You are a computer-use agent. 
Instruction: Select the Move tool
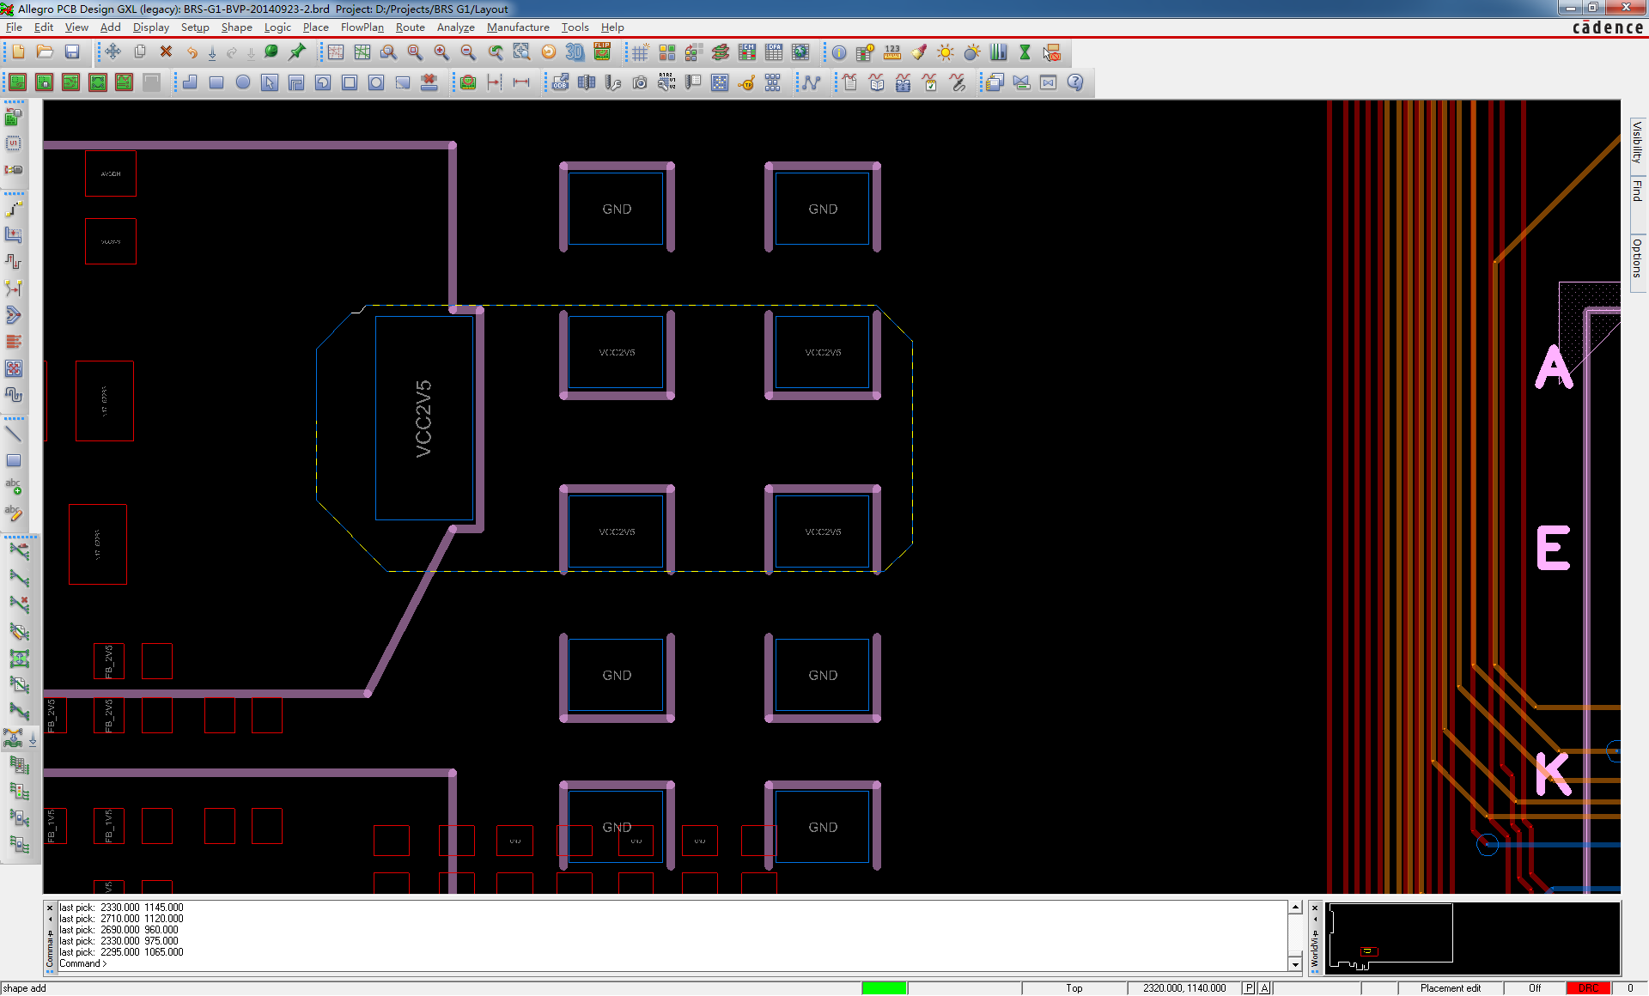tap(113, 52)
